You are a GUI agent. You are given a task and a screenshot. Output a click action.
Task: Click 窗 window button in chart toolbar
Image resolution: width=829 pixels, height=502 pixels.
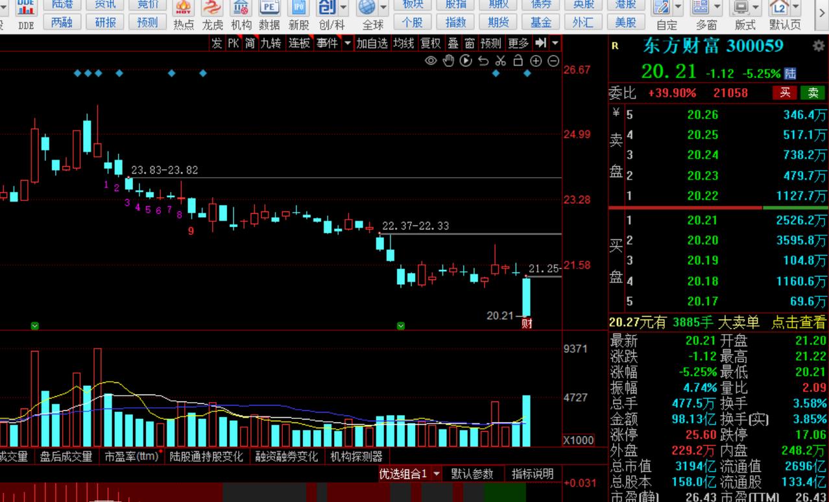(x=470, y=43)
